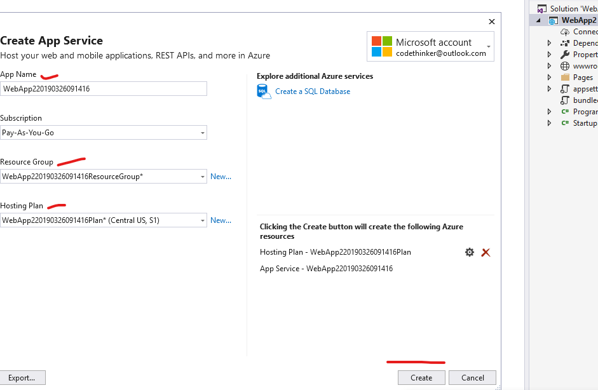
Task: Click the C# icon beside Startup
Action: 566,123
